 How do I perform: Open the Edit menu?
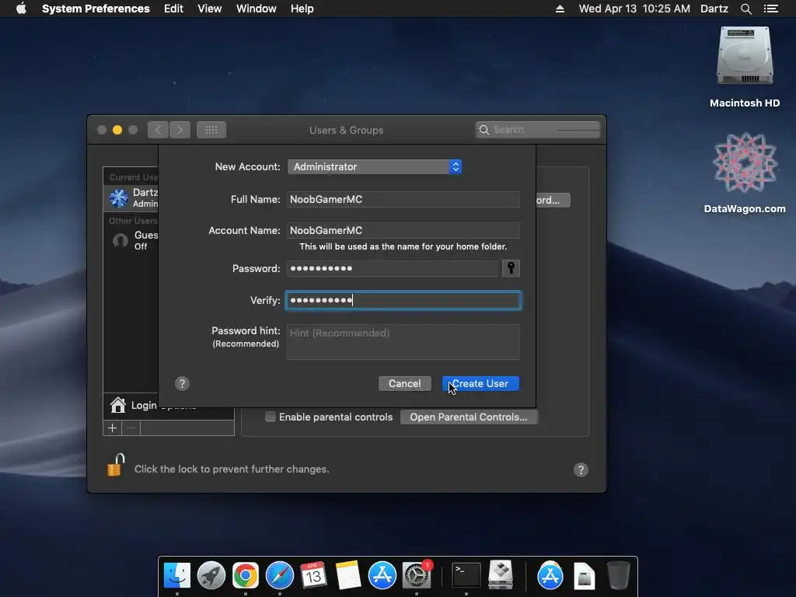click(x=173, y=9)
